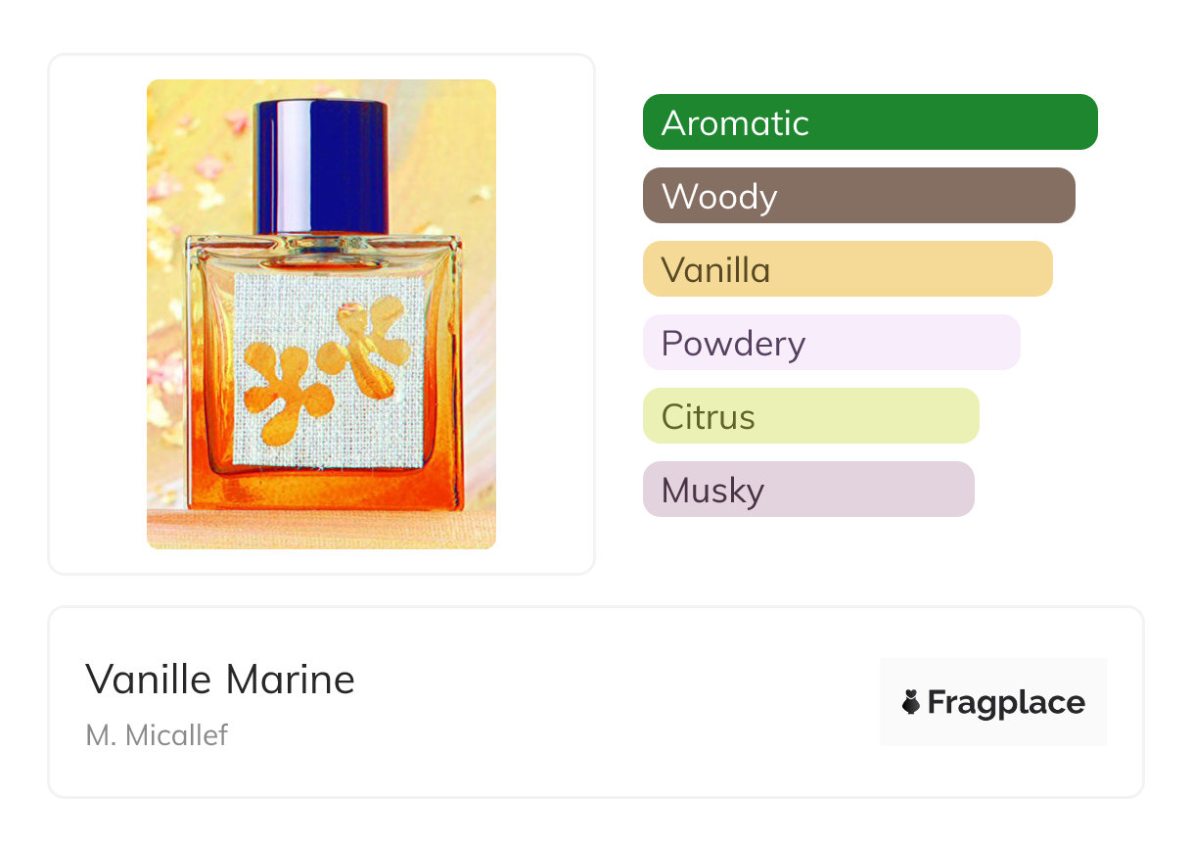Visit the M. Micallef brand link
The image size is (1192, 846).
(x=157, y=734)
